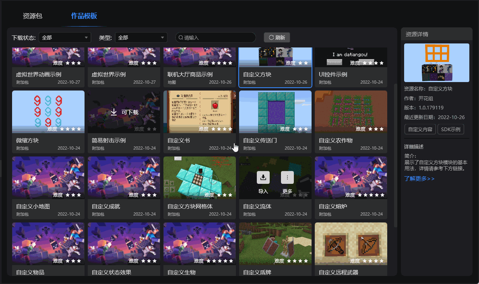Select the 自定义盾牌 shield thumbnail

coord(275,244)
